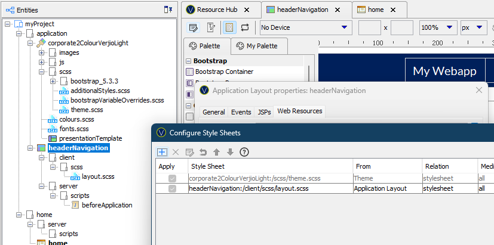Click the Undo arrow in style sheet toolbar
This screenshot has height=245, width=494.
203,152
